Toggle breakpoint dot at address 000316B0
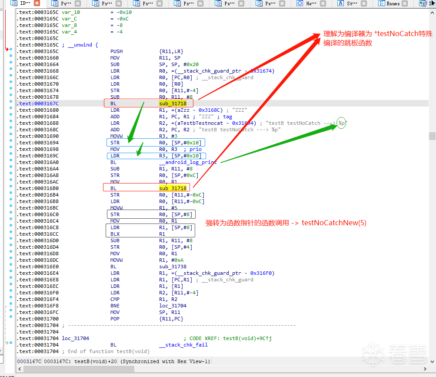436x377 pixels. (11, 187)
